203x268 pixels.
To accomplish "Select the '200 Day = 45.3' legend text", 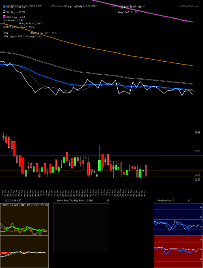I will [x=15, y=17].
